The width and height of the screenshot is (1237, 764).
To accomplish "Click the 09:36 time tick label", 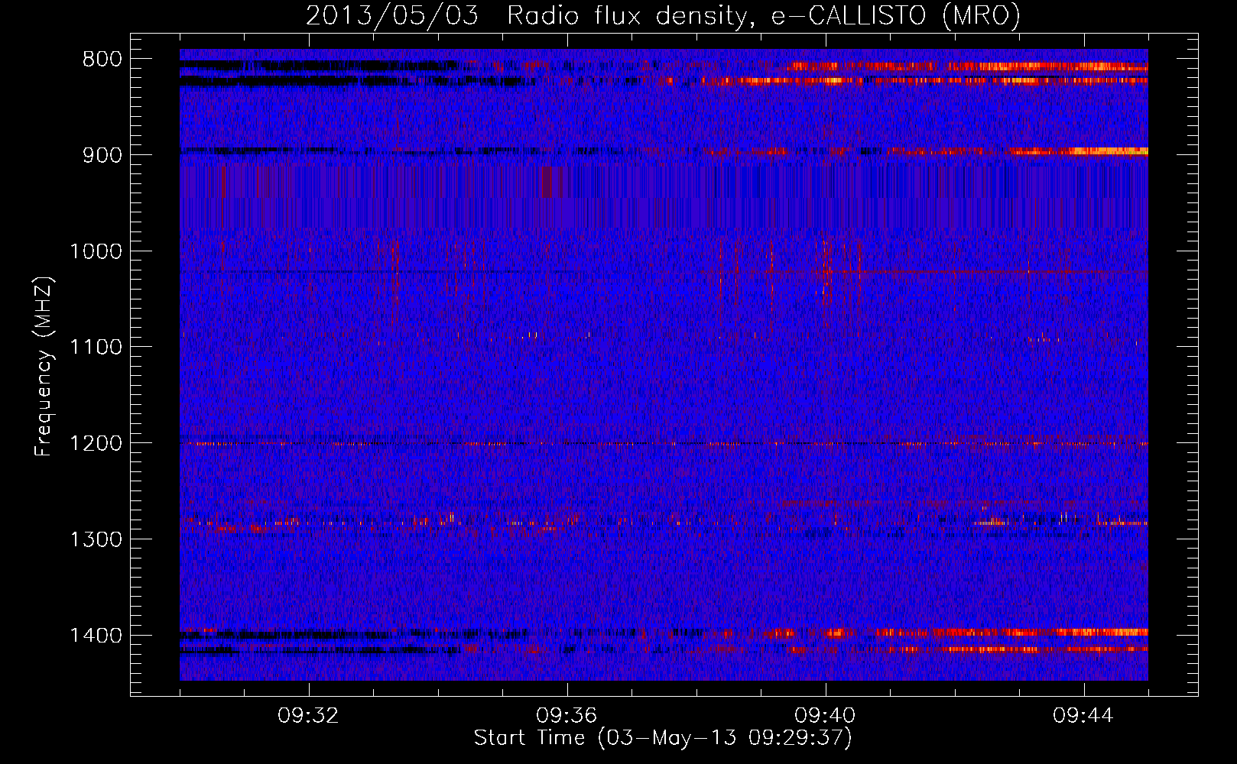I will pos(567,716).
